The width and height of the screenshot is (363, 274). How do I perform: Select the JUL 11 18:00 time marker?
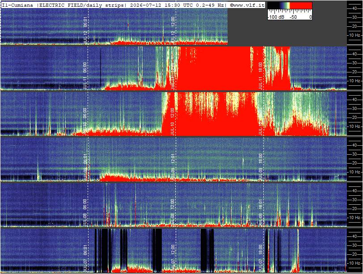tap(261, 76)
